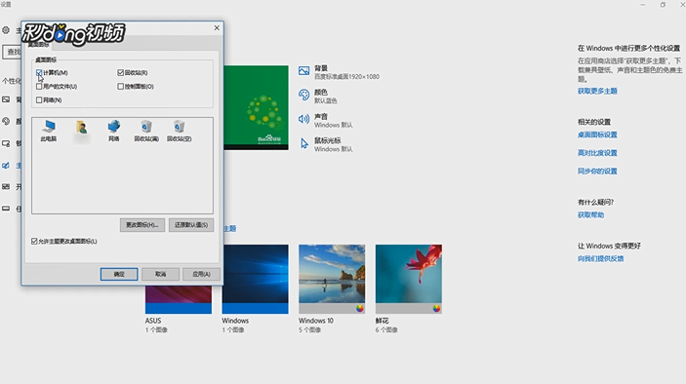Click the Start icon in left sidebar
Image resolution: width=686 pixels, height=384 pixels.
[x=6, y=186]
